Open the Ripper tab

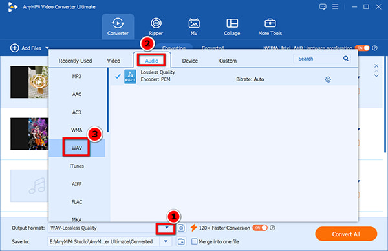(156, 26)
